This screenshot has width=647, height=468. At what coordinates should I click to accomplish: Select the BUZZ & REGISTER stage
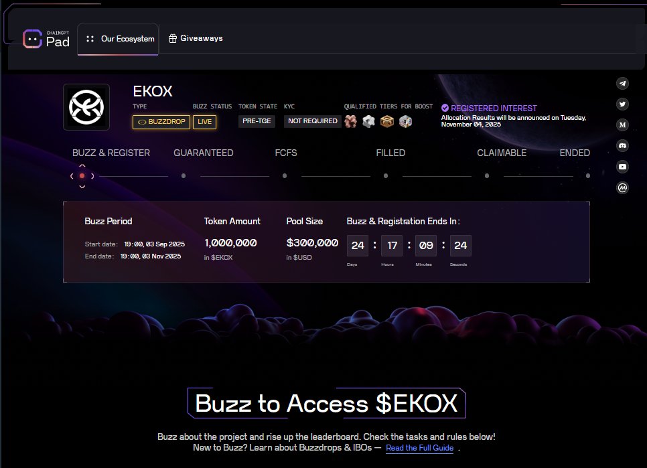point(111,153)
